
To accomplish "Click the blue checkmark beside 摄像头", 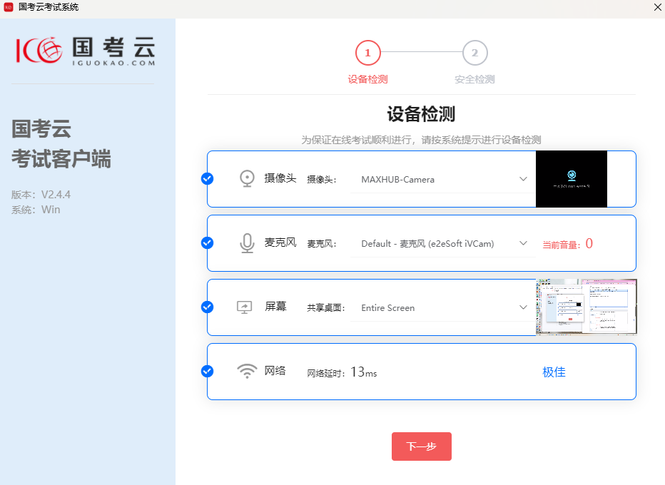I will tap(208, 179).
